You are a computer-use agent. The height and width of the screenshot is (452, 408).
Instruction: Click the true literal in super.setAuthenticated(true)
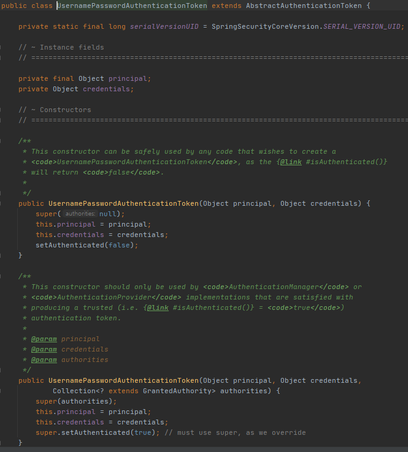click(142, 432)
